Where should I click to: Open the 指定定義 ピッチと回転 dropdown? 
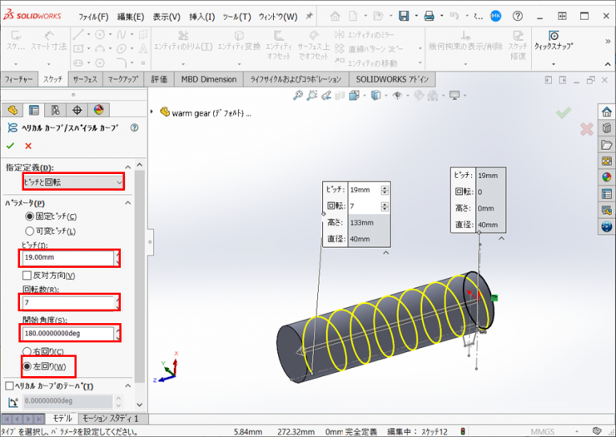click(73, 181)
